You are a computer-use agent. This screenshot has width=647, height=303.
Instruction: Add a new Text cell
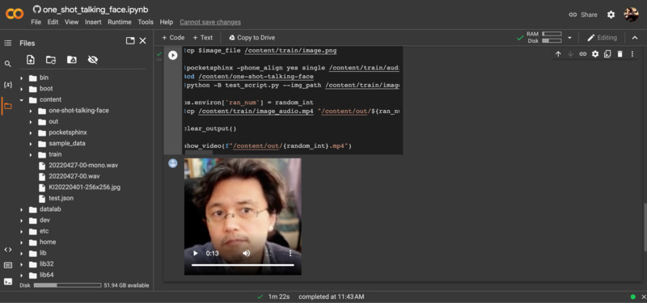point(203,37)
